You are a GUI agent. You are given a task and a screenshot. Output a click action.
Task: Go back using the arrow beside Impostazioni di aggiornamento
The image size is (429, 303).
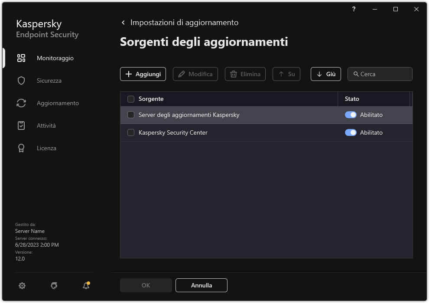click(123, 23)
